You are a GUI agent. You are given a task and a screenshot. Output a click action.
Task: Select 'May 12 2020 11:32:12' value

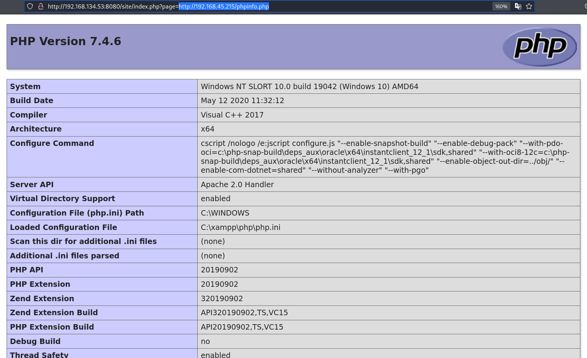coord(243,100)
